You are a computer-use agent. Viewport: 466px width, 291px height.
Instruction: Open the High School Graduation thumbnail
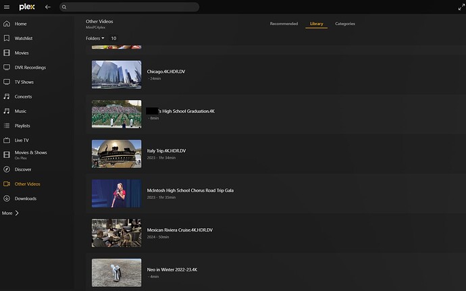(116, 114)
